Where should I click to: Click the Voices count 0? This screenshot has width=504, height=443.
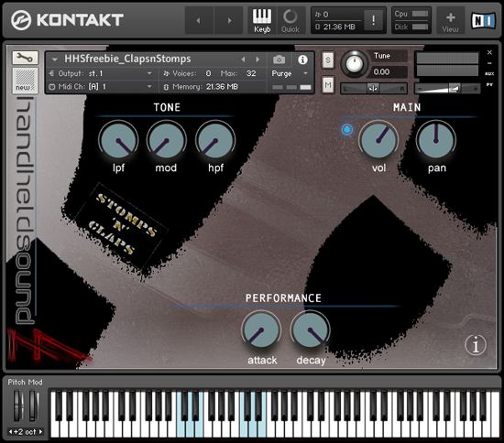[208, 73]
